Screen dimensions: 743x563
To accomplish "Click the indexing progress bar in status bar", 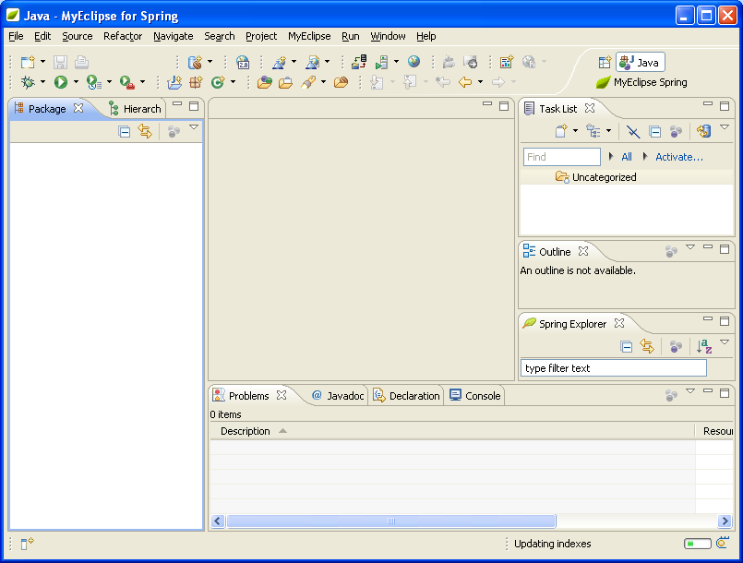I will (698, 544).
